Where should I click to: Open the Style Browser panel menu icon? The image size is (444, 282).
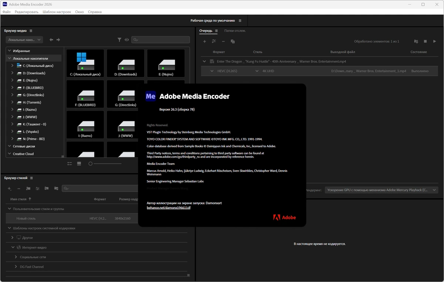(x=31, y=178)
